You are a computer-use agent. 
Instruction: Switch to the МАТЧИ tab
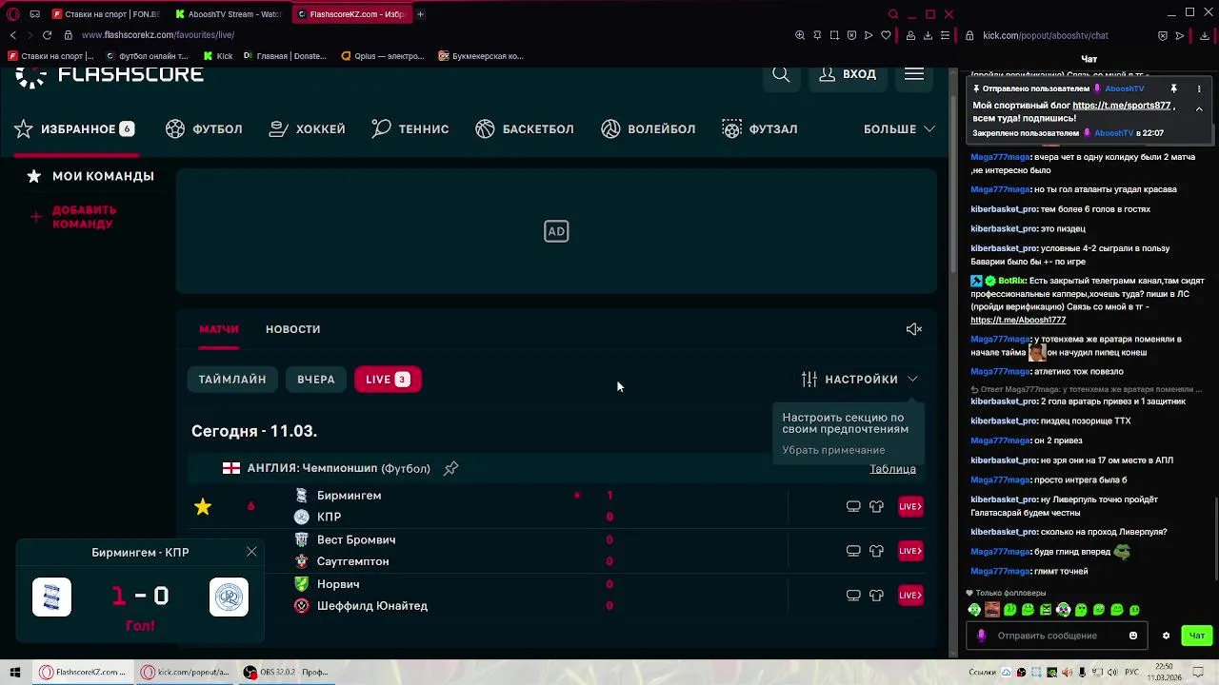point(219,329)
